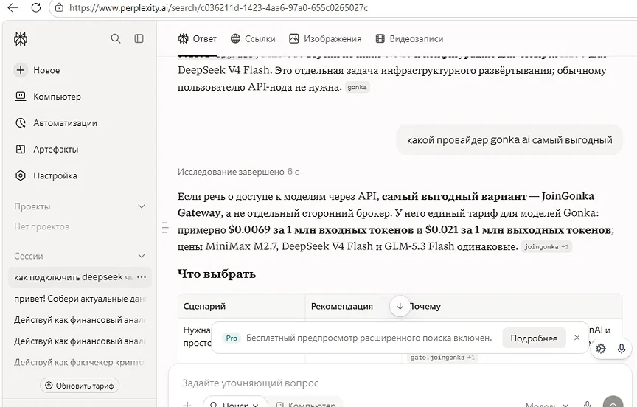Open the gonka source citation chip
Screen dimensions: 637x407
tap(357, 87)
